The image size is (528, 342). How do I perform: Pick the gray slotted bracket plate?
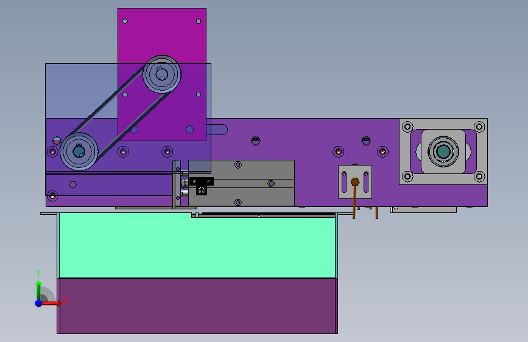click(355, 182)
